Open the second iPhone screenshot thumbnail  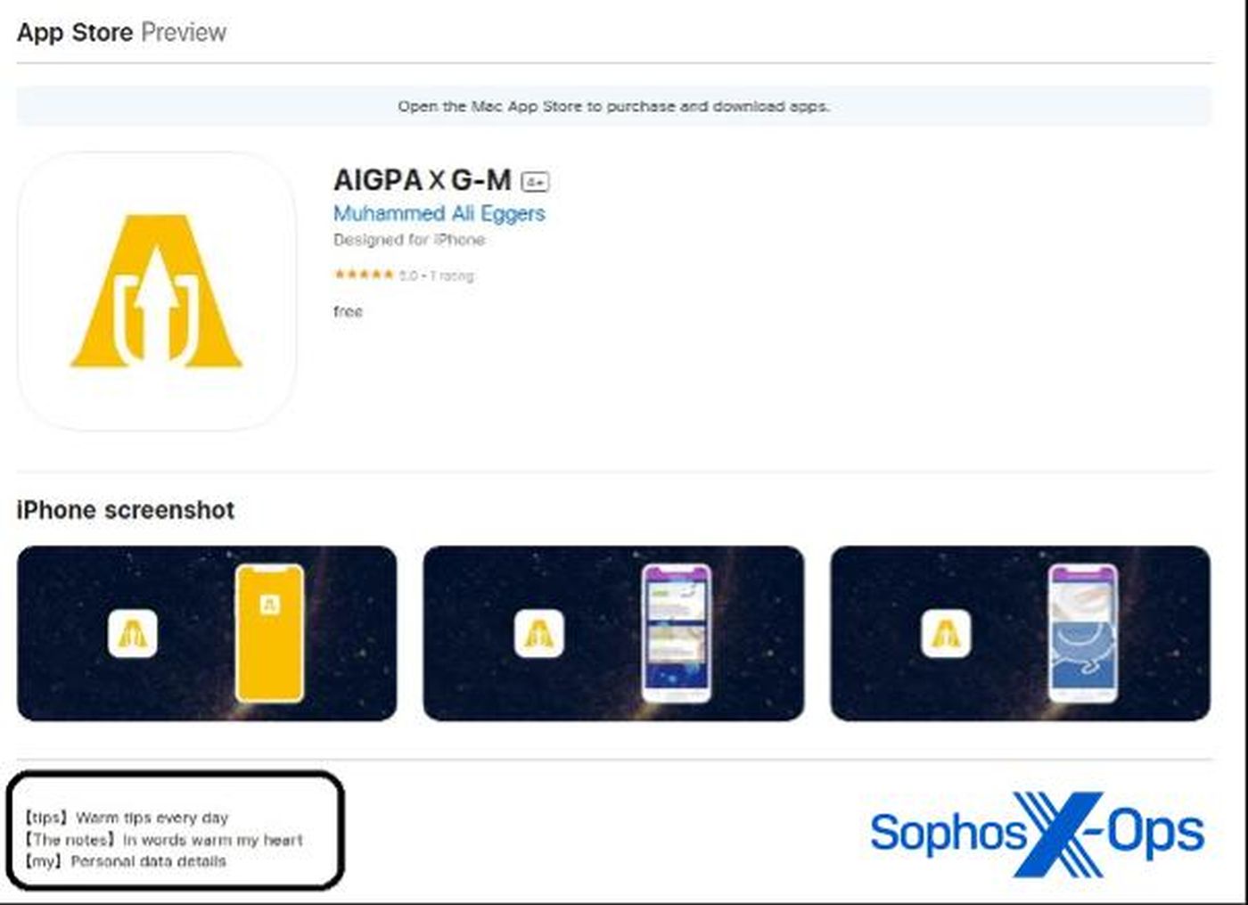(613, 633)
